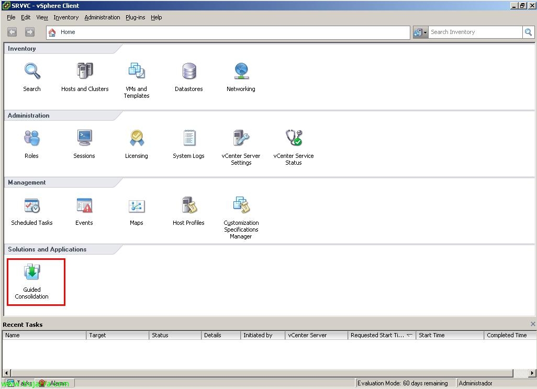Open the Datastores inventory

click(x=189, y=77)
